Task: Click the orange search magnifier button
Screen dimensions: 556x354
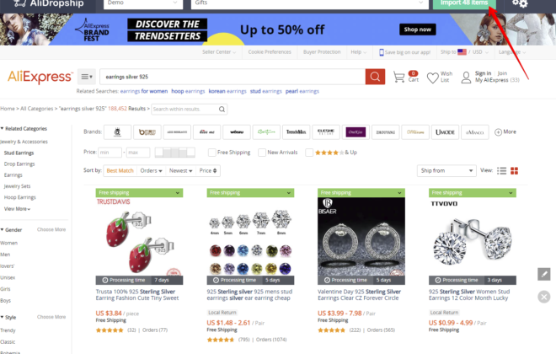Action: pos(375,77)
